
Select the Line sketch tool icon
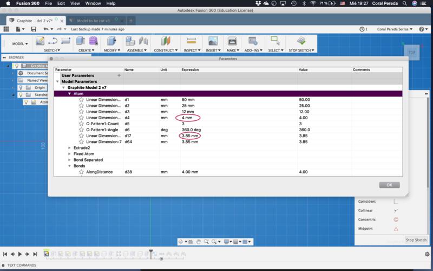pyautogui.click(x=53, y=41)
